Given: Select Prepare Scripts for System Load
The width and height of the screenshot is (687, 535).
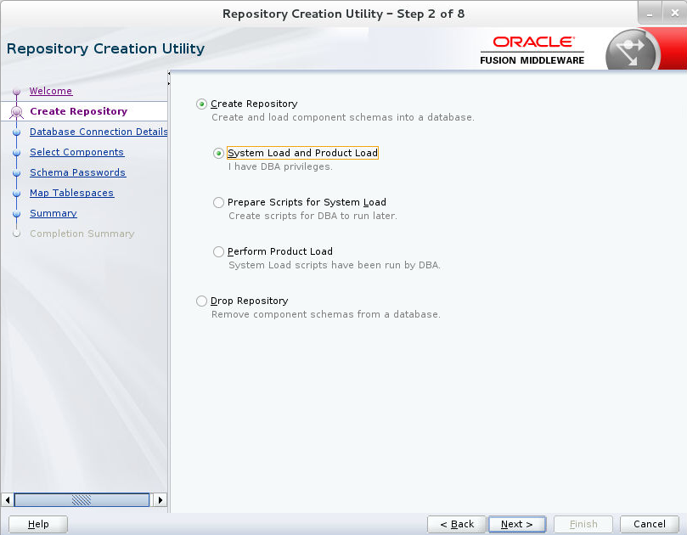Looking at the screenshot, I should [x=218, y=202].
